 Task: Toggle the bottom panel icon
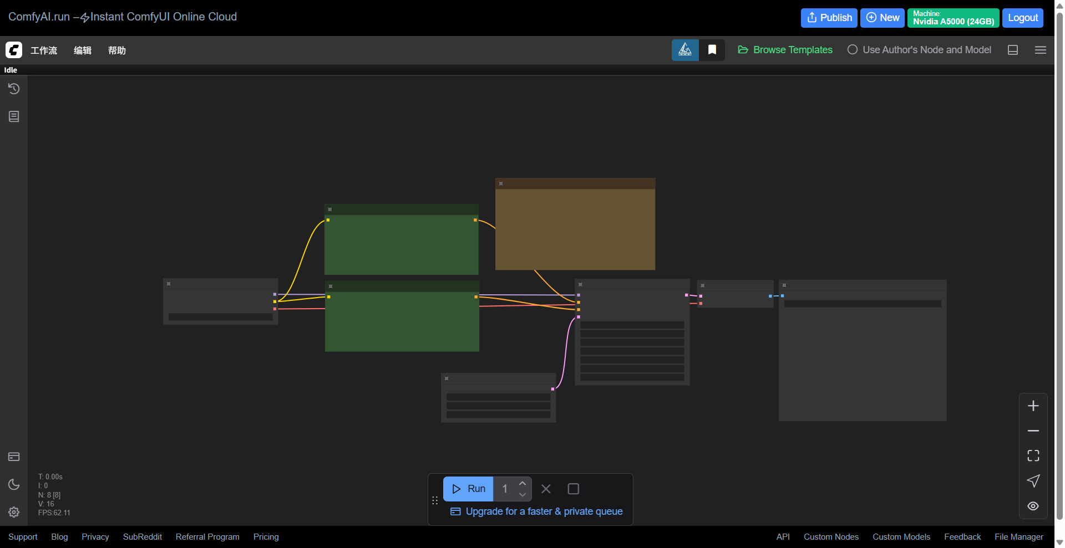[x=1013, y=50]
